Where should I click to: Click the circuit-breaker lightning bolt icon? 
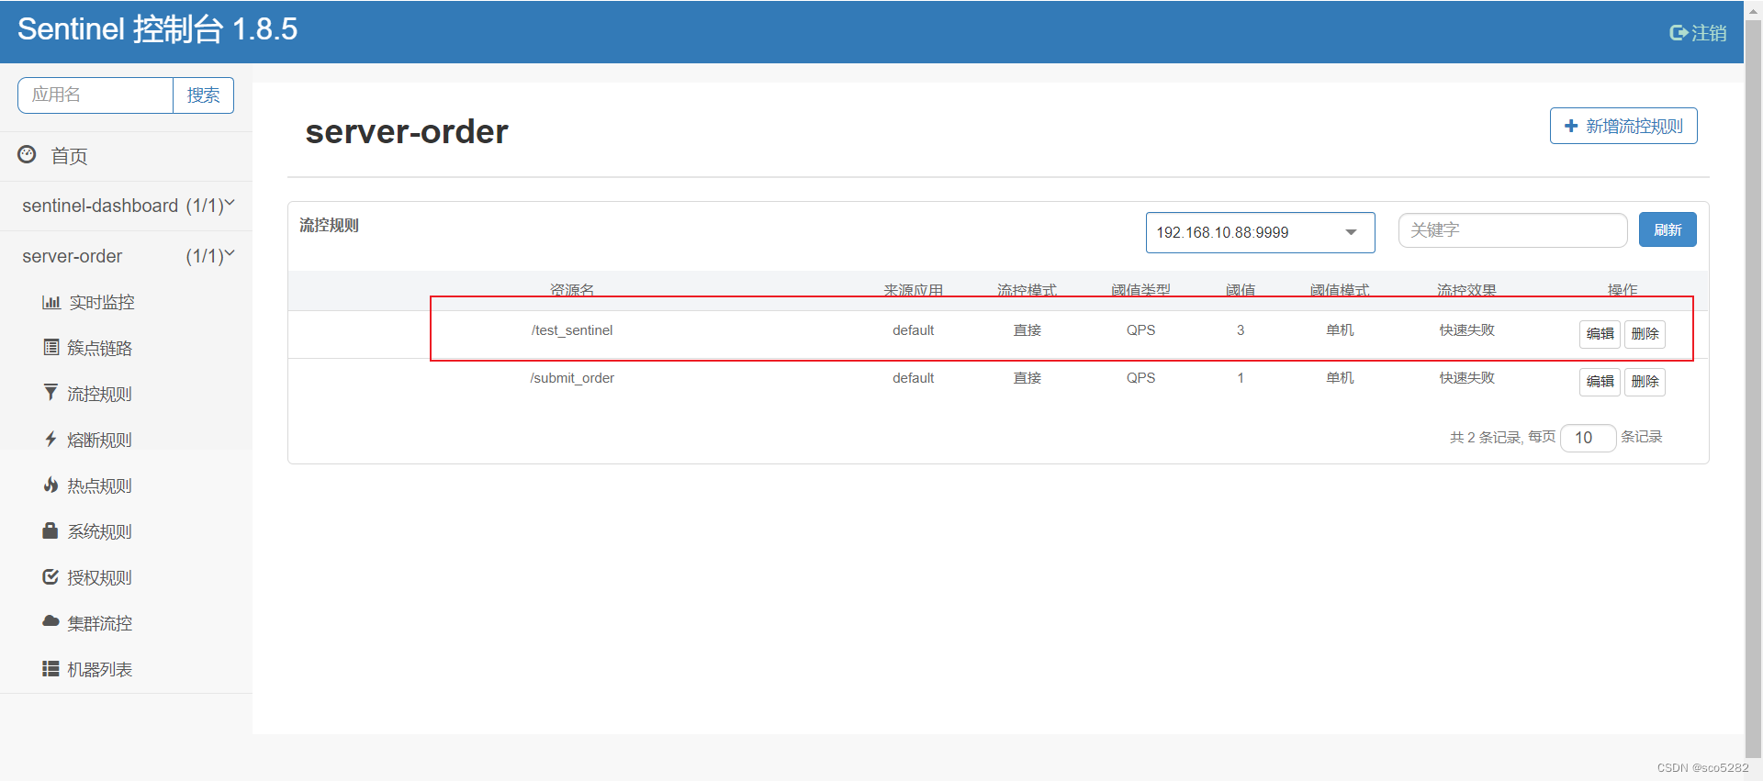click(51, 439)
